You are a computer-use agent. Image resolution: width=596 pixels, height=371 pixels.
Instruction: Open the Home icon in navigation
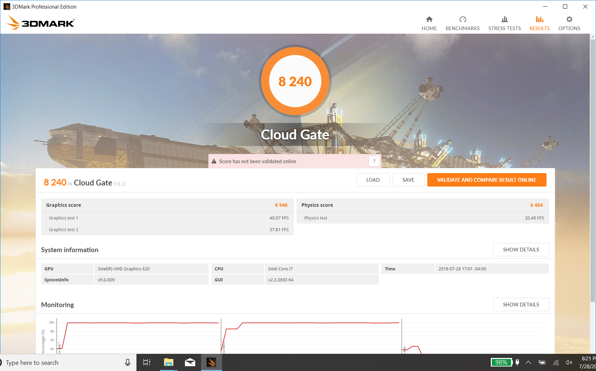(x=429, y=19)
